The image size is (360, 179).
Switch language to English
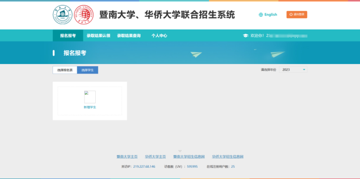click(271, 15)
